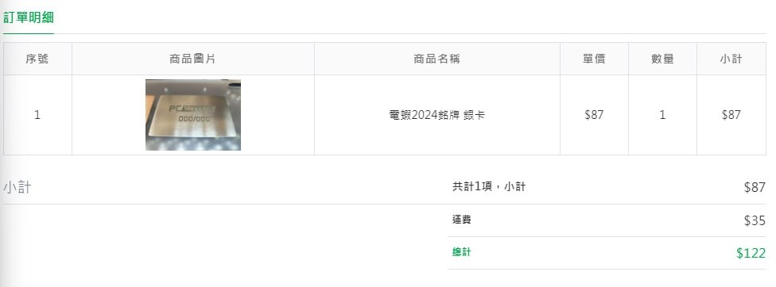Click the 共計1項,小計 label

point(489,187)
